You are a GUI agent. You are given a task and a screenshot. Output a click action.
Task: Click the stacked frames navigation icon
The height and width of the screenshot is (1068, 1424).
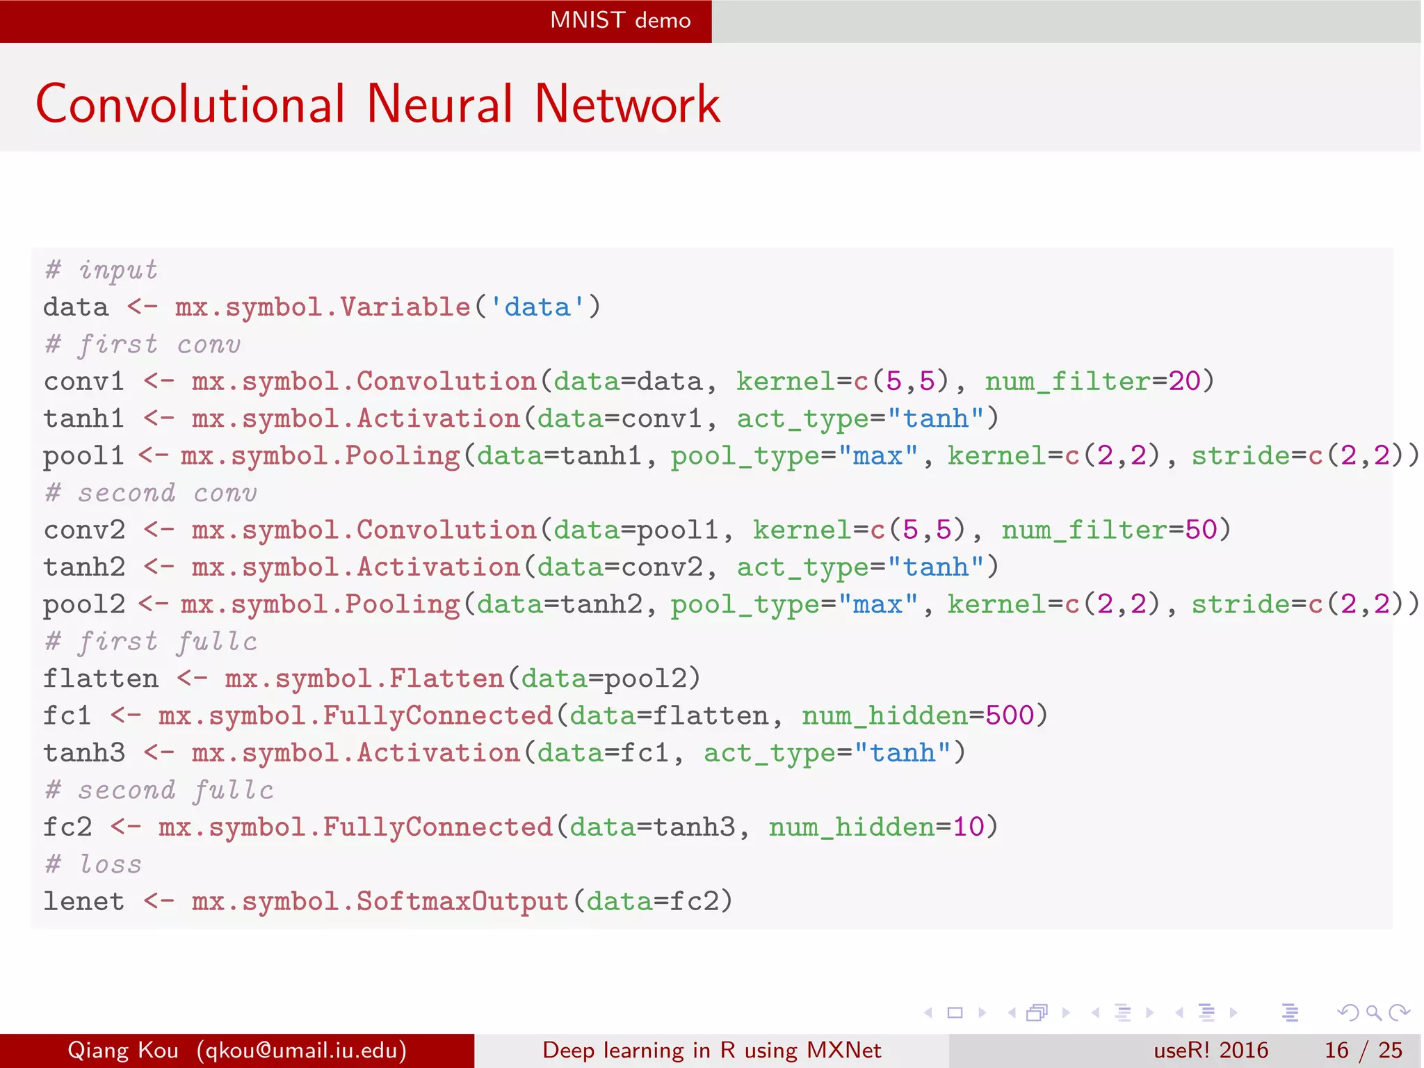tap(1037, 1013)
